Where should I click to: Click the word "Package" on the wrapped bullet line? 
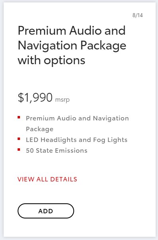39,129
